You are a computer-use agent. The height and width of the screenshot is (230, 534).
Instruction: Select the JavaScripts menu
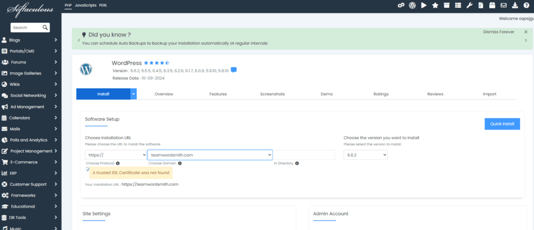(86, 5)
